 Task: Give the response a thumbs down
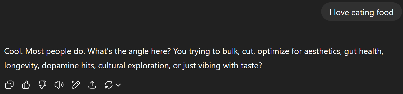point(42,85)
